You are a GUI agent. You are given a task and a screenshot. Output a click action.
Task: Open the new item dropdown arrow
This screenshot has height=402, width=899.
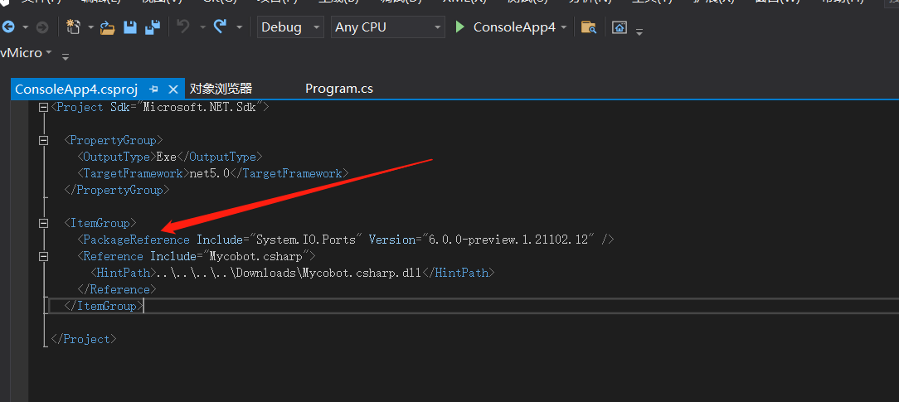pyautogui.click(x=90, y=27)
